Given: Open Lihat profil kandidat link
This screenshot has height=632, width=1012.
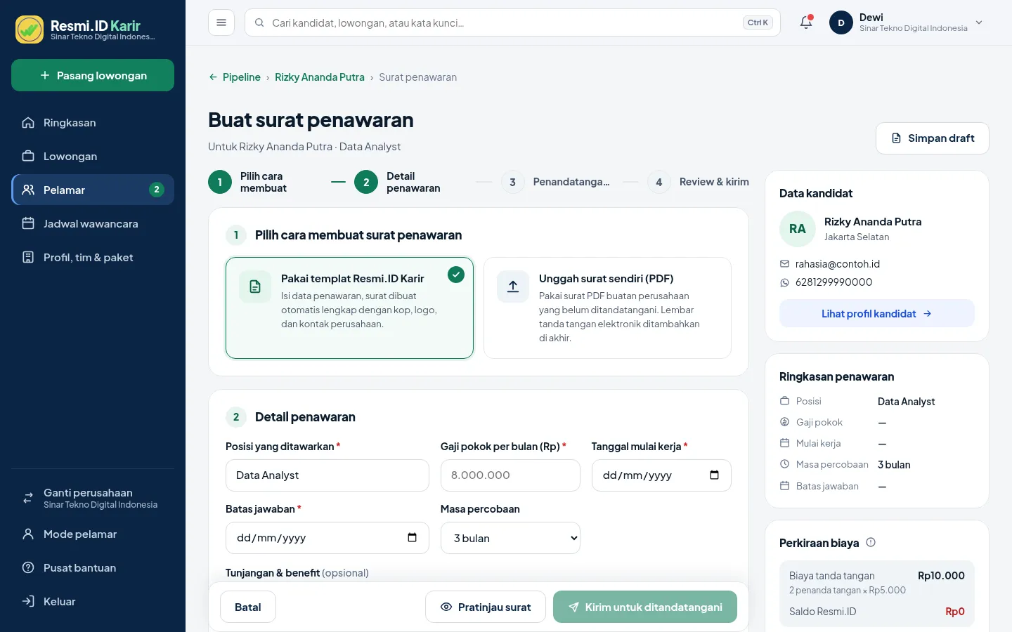Looking at the screenshot, I should (x=877, y=313).
